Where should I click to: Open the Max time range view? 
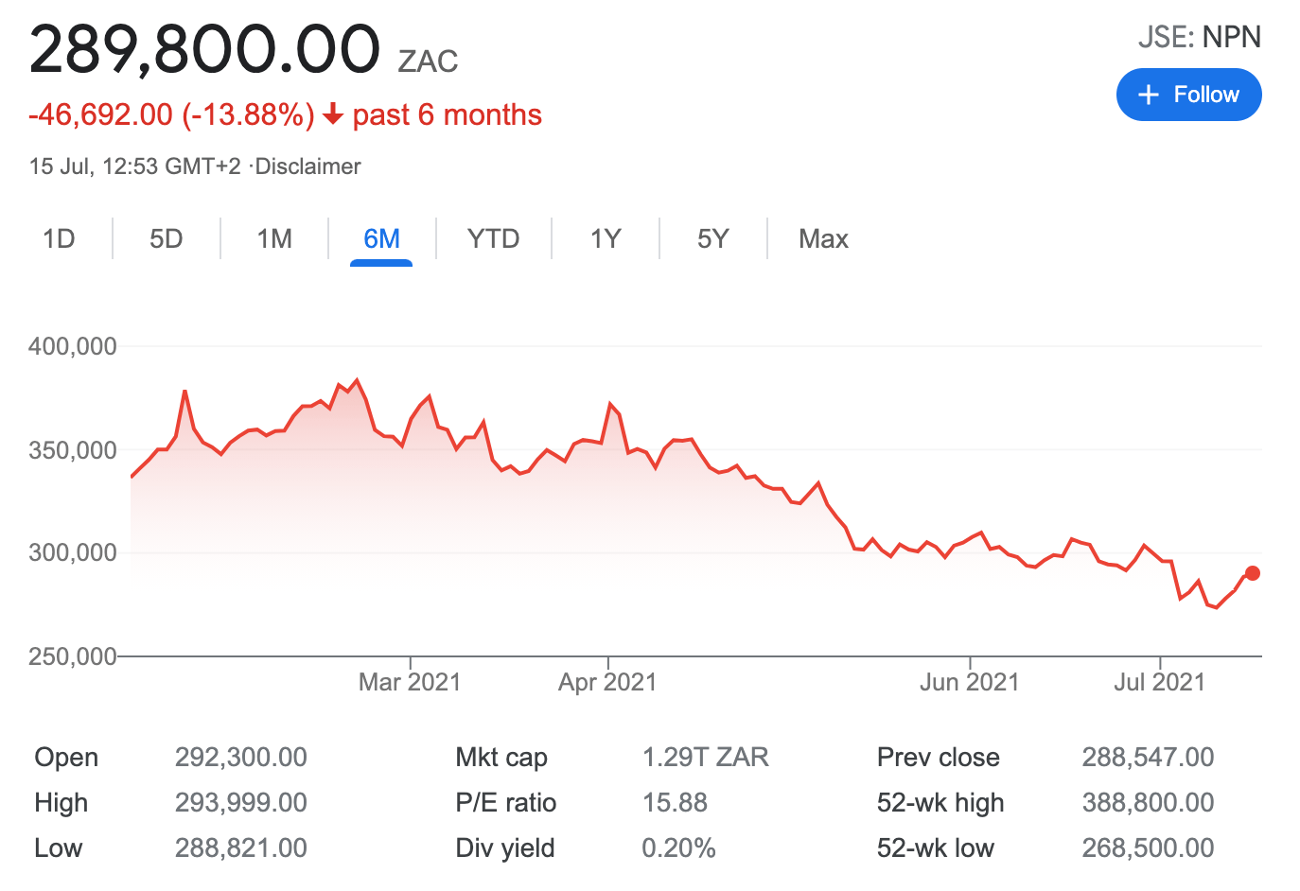(x=822, y=238)
